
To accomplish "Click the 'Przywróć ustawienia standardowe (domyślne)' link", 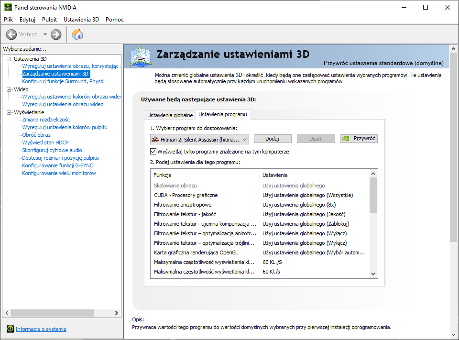I will point(383,63).
